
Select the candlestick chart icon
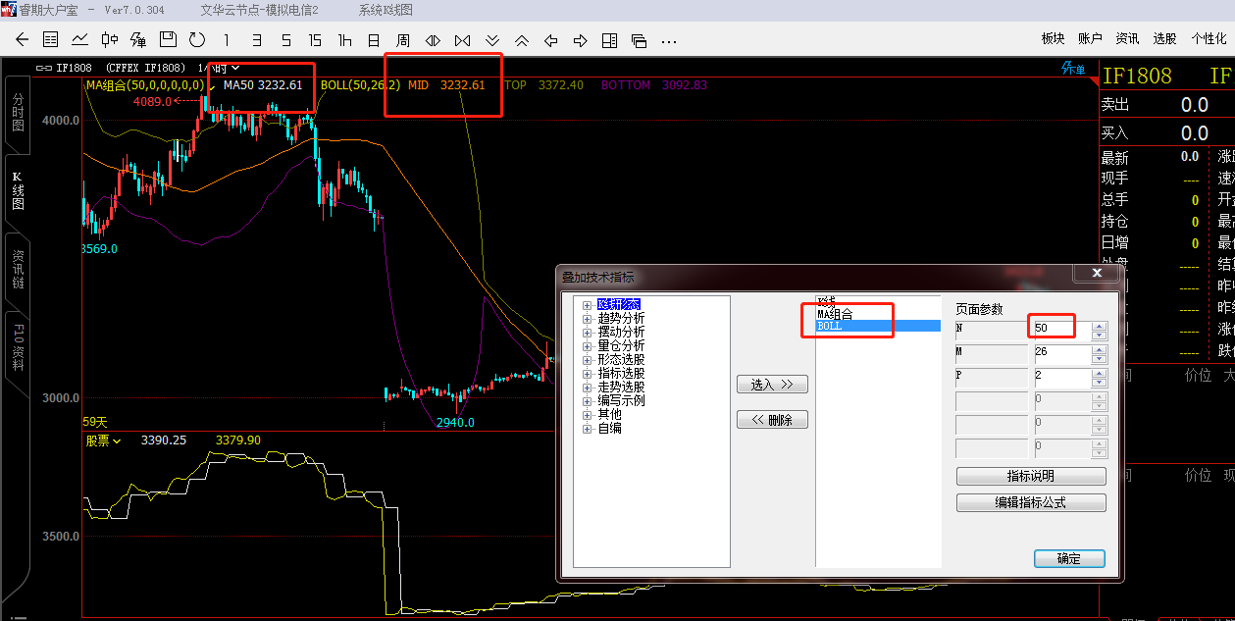[x=110, y=40]
